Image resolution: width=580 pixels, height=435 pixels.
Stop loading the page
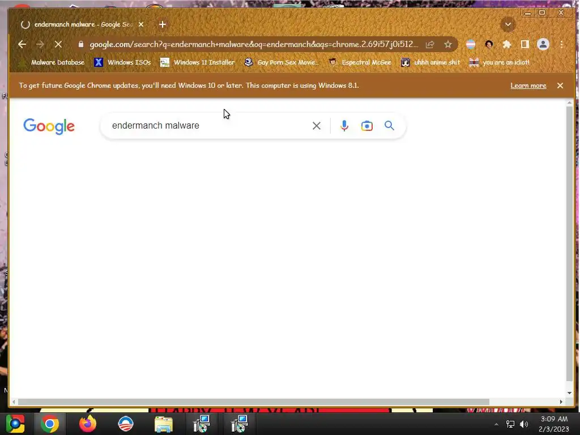click(58, 44)
